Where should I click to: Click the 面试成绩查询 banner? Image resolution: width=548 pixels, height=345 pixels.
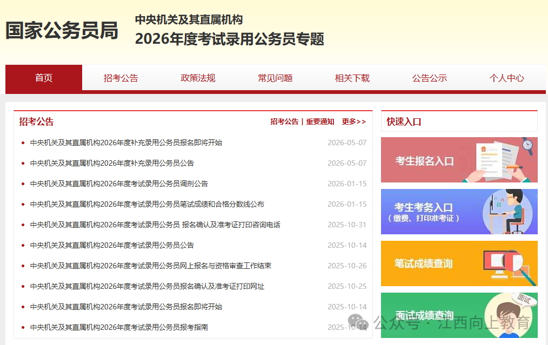coord(459,315)
